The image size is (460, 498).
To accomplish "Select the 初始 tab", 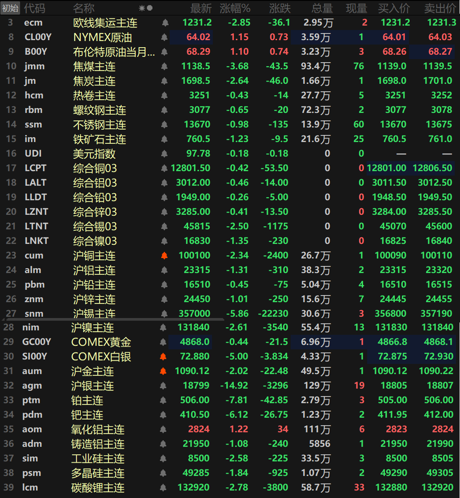I will [x=10, y=7].
